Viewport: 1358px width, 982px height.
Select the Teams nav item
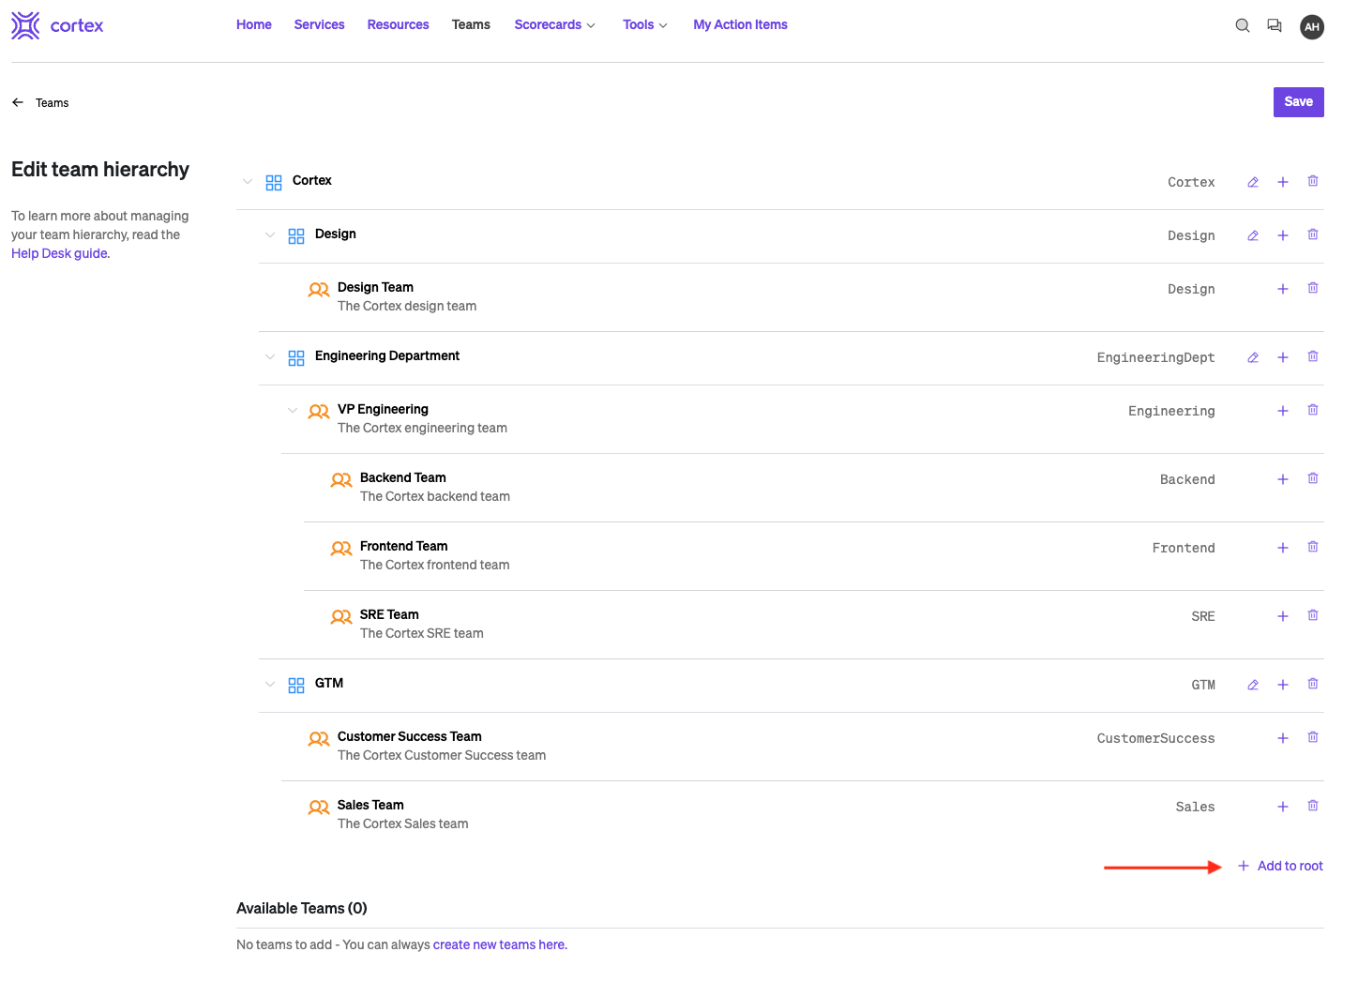pos(471,25)
